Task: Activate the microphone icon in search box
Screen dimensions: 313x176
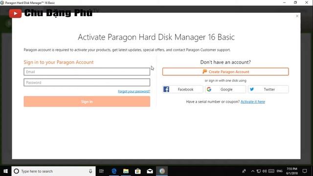Action: click(x=90, y=171)
